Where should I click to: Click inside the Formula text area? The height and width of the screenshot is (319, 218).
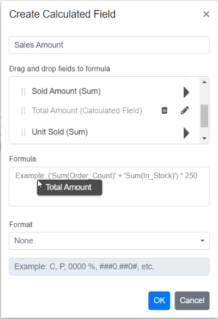(109, 186)
